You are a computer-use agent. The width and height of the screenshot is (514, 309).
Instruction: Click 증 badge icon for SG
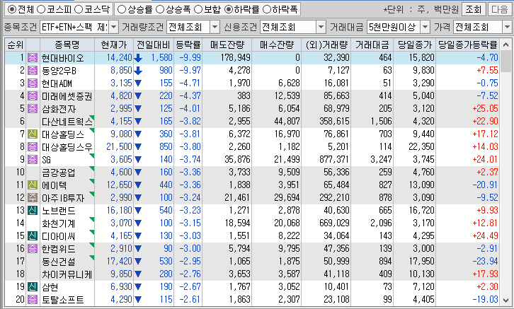33,160
